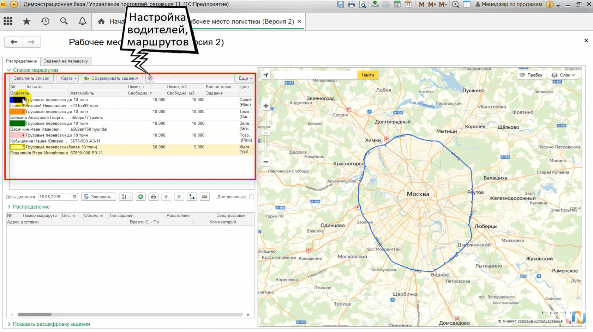The height and width of the screenshot is (332, 593).
Task: Open Условия использования link on map
Action: [540, 321]
